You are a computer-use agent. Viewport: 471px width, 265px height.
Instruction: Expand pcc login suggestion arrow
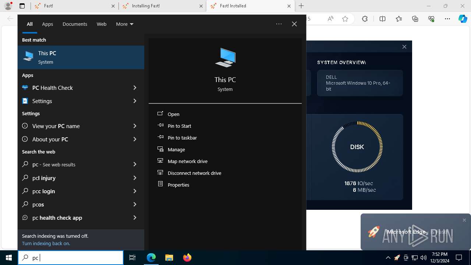[x=135, y=191]
